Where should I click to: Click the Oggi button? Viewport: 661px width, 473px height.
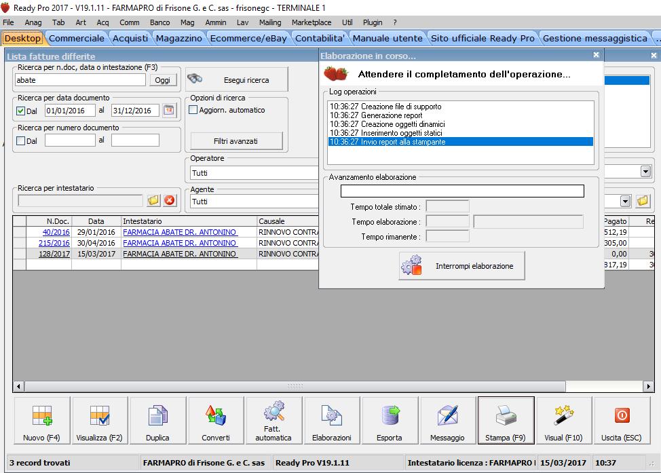[162, 80]
